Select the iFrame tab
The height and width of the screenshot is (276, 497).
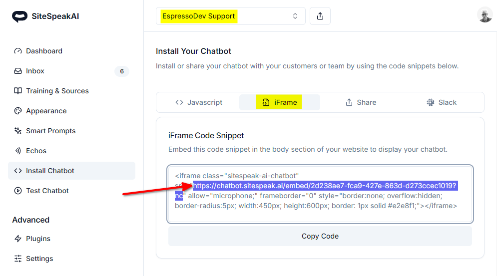(280, 102)
